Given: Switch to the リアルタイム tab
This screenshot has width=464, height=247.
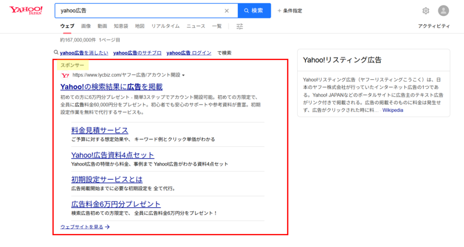Looking at the screenshot, I should 165,26.
